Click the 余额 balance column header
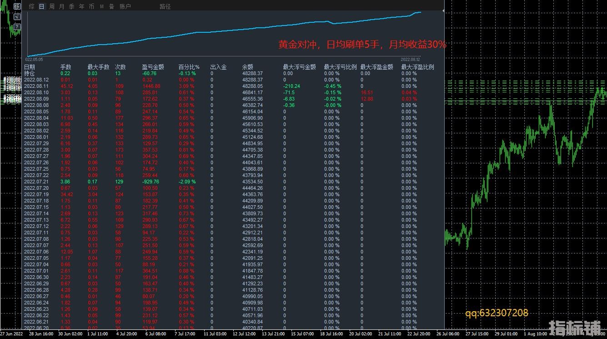Screen dimensions: 607x339 click(247, 67)
